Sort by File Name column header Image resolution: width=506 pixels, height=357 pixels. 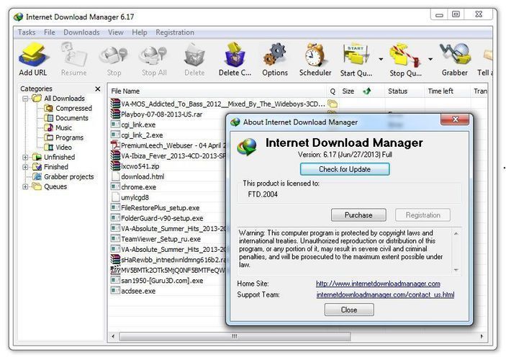[217, 91]
